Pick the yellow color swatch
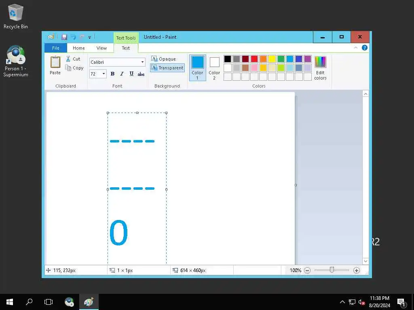The width and height of the screenshot is (414, 310). 272,59
